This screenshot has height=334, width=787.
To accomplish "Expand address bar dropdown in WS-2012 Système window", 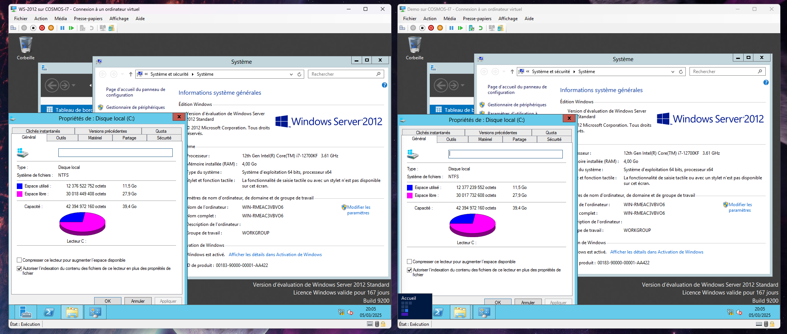I will click(x=291, y=74).
